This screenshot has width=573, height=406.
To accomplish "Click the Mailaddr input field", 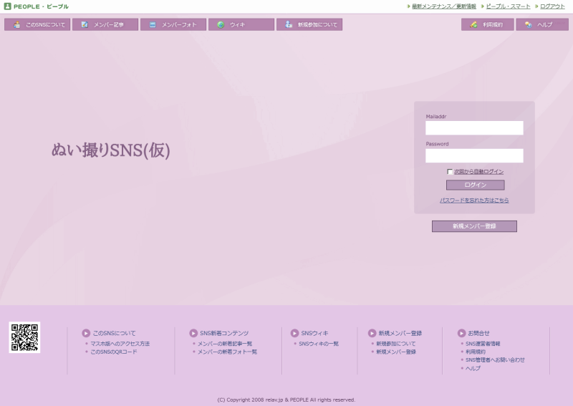I will click(x=474, y=128).
